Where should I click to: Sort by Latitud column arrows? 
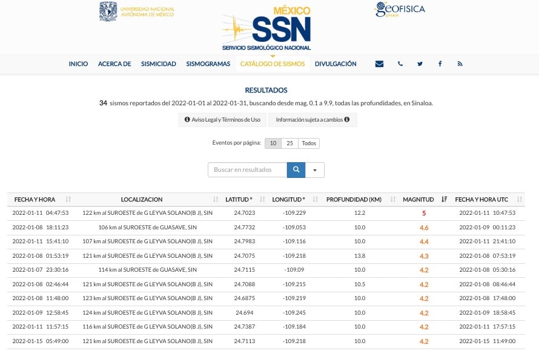[262, 199]
